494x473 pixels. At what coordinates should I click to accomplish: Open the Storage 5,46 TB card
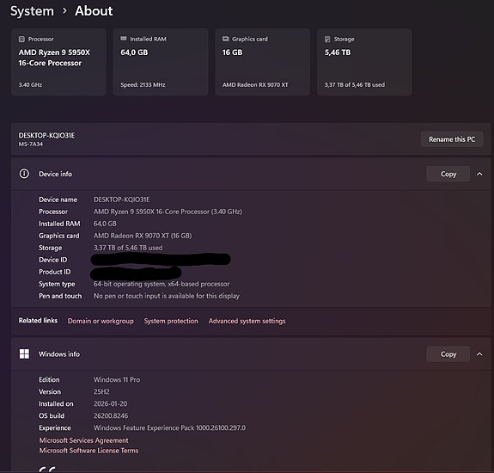pyautogui.click(x=364, y=62)
